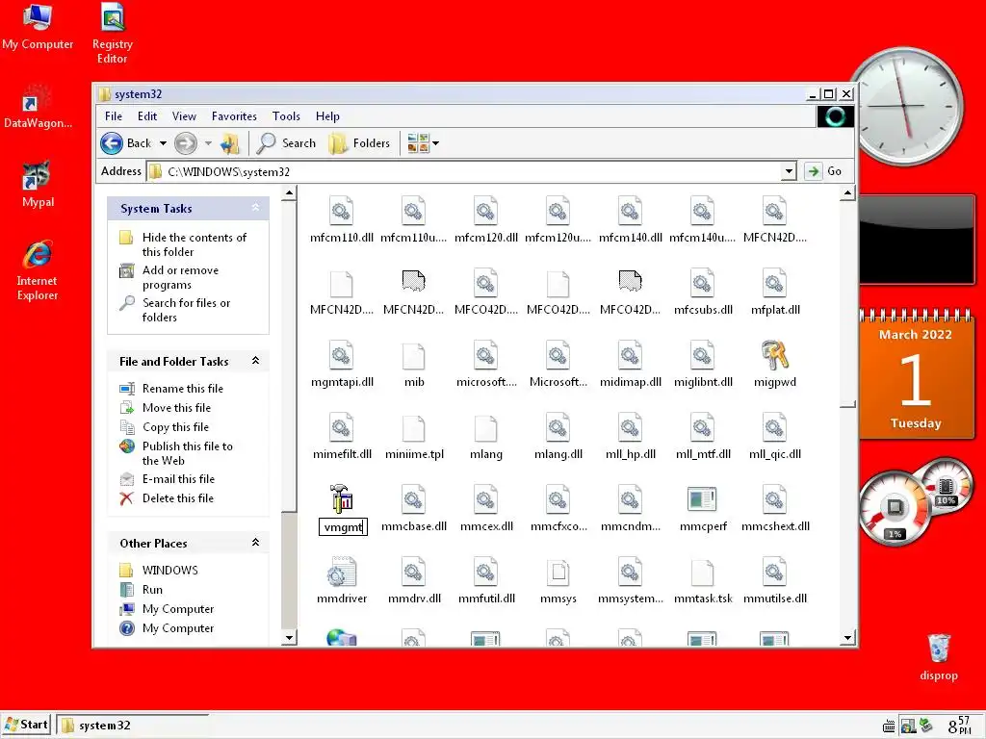
Task: Open the Views dropdown arrow
Action: pos(435,143)
